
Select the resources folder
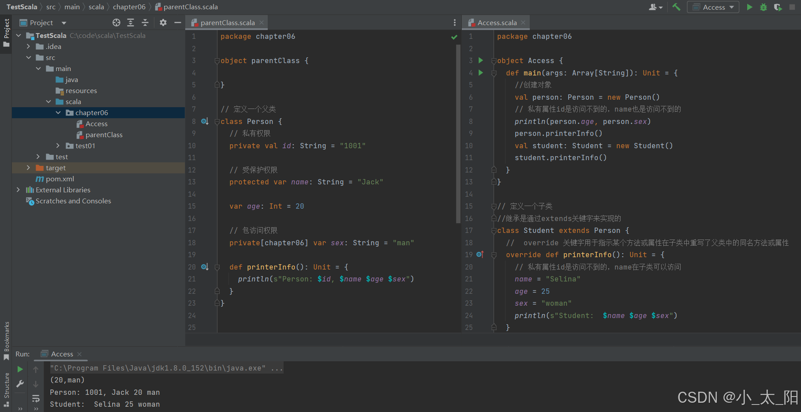pos(76,90)
